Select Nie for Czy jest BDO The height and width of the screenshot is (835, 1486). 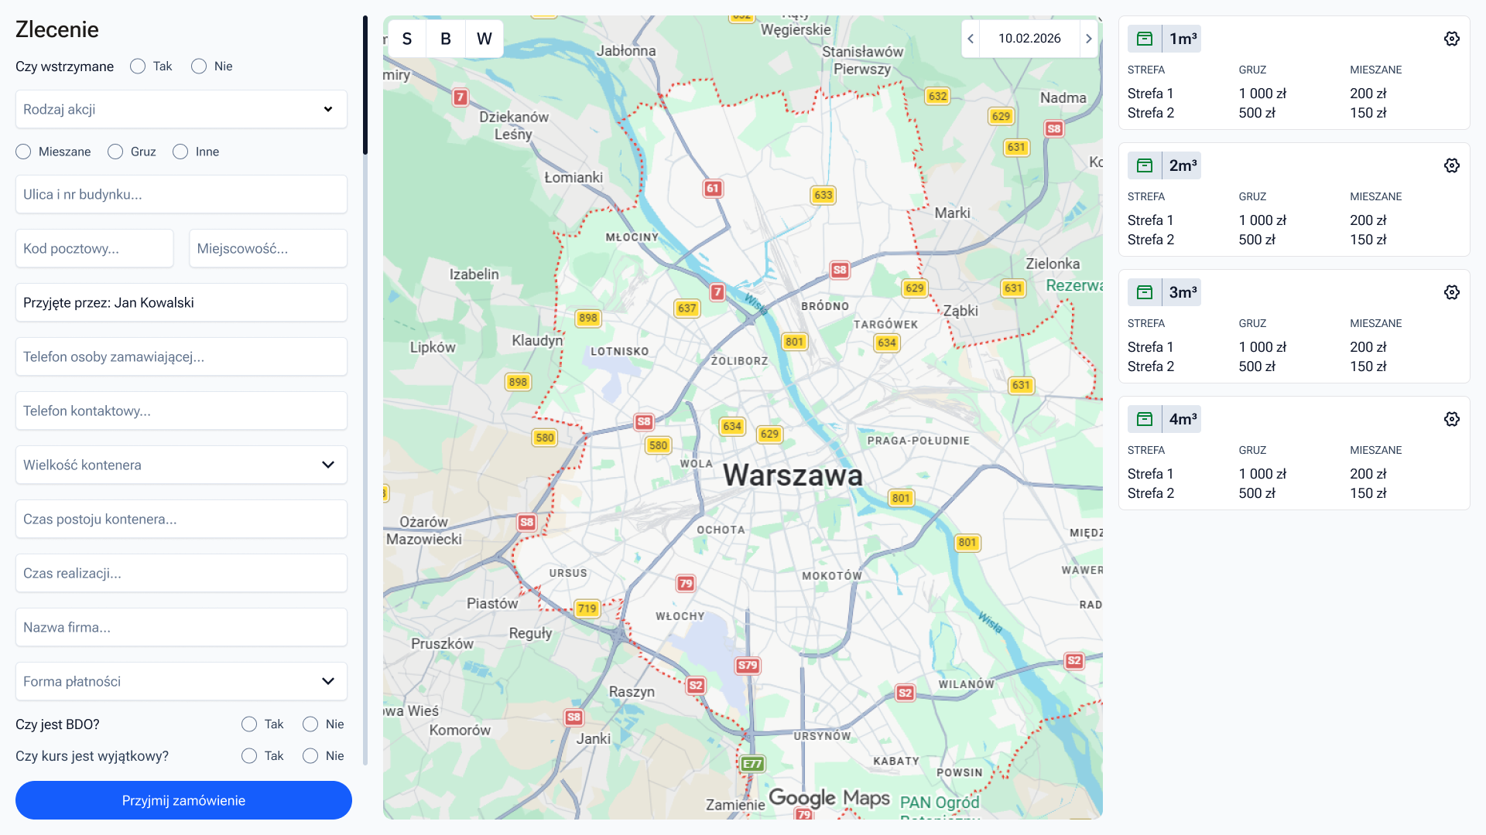310,724
